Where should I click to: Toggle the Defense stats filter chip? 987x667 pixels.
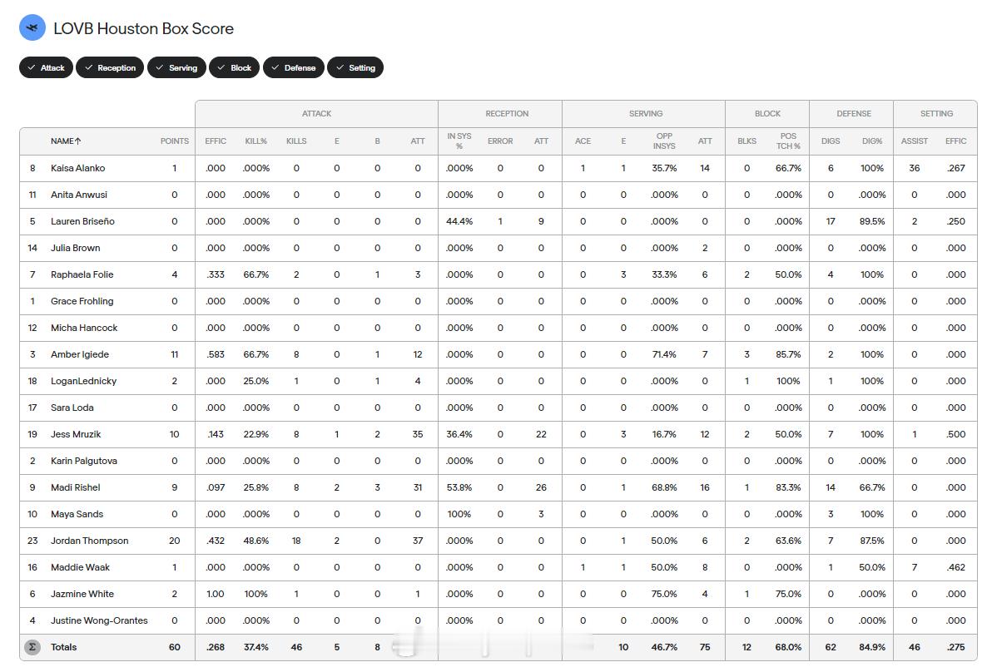click(293, 67)
